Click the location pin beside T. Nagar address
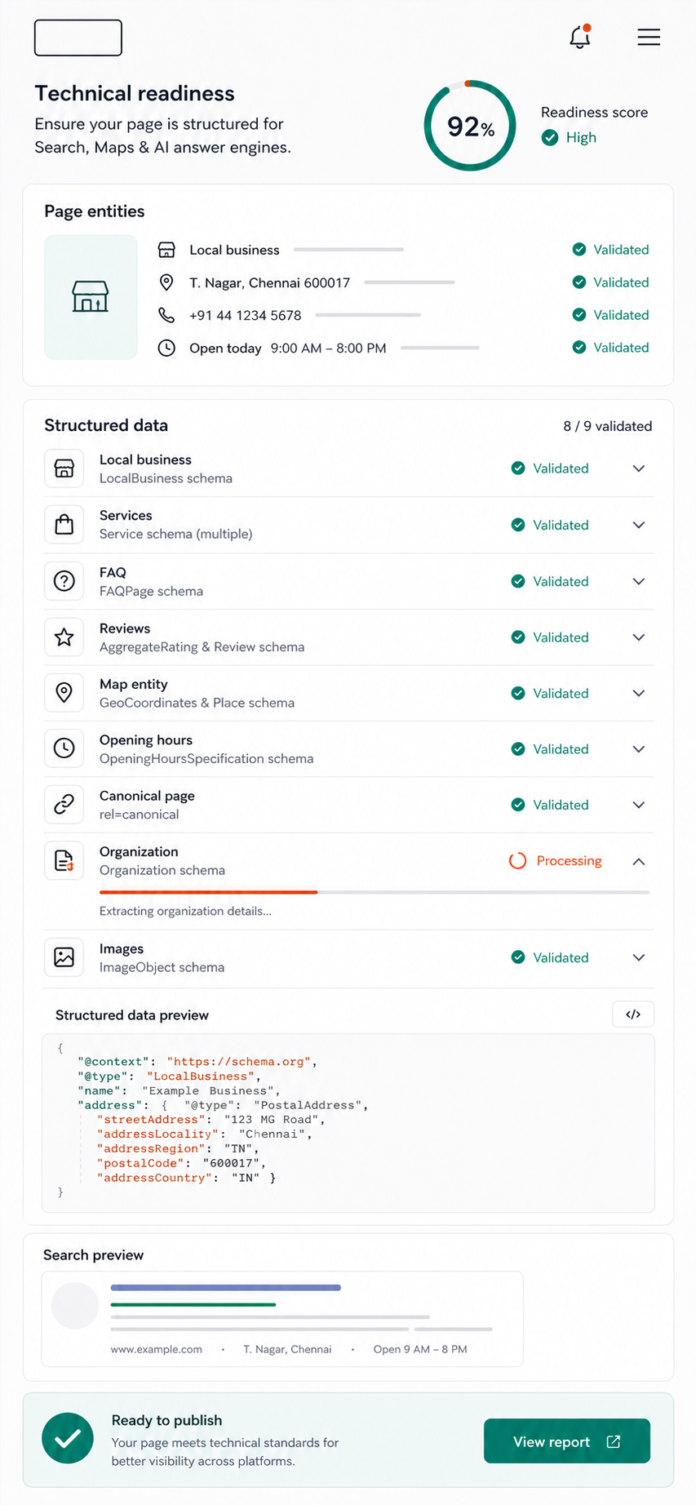Image resolution: width=696 pixels, height=1505 pixels. tap(166, 282)
